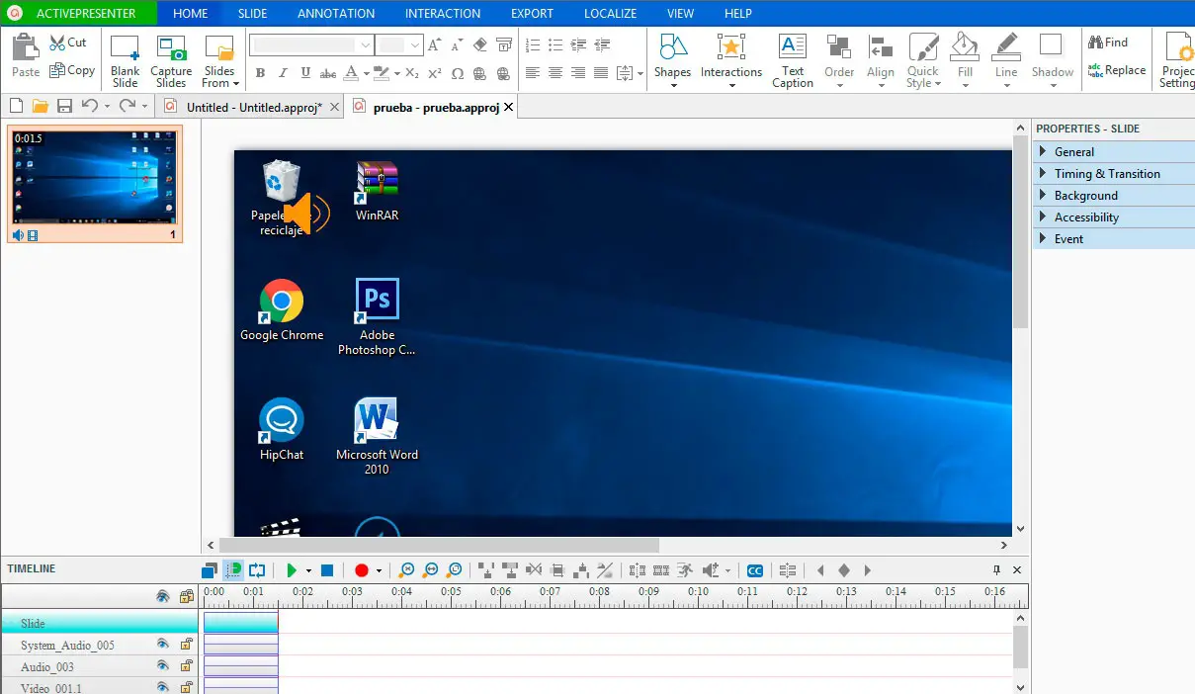Select slide 1 thumbnail

(x=96, y=178)
